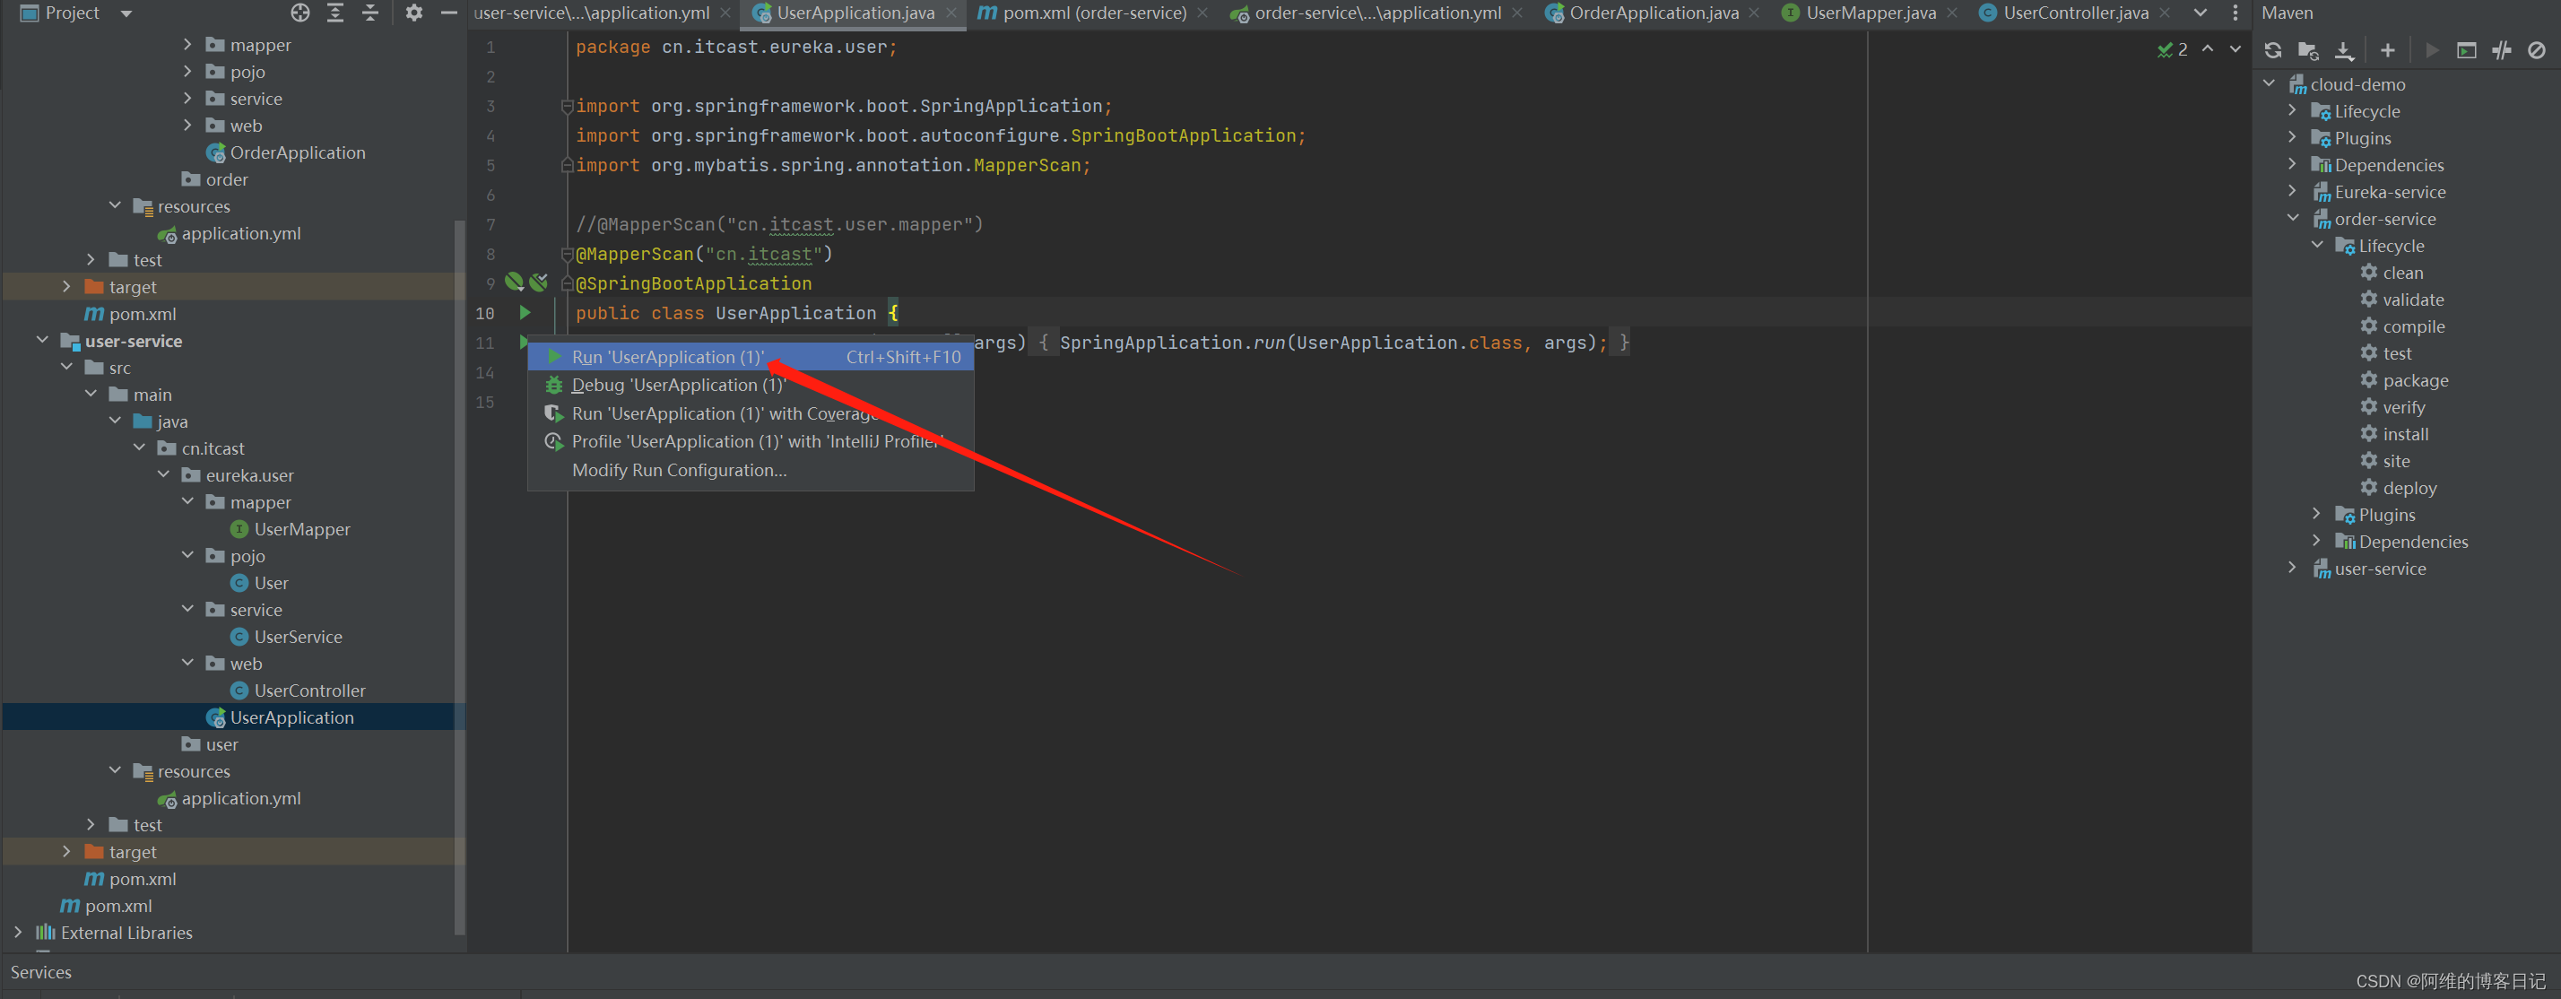Collapse order-service node in Maven panel
This screenshot has height=999, width=2561.
point(2293,218)
